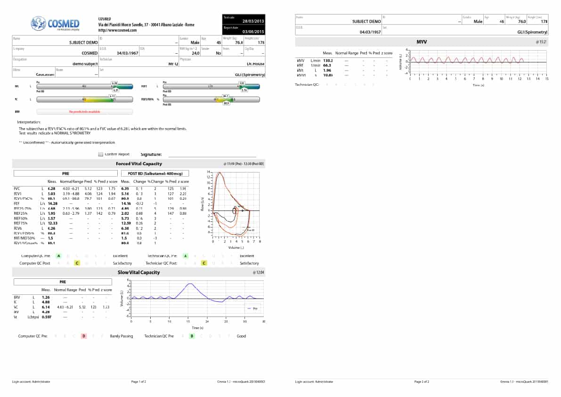Click the red D QC grade under Slow Vital Capacity

coord(84,336)
